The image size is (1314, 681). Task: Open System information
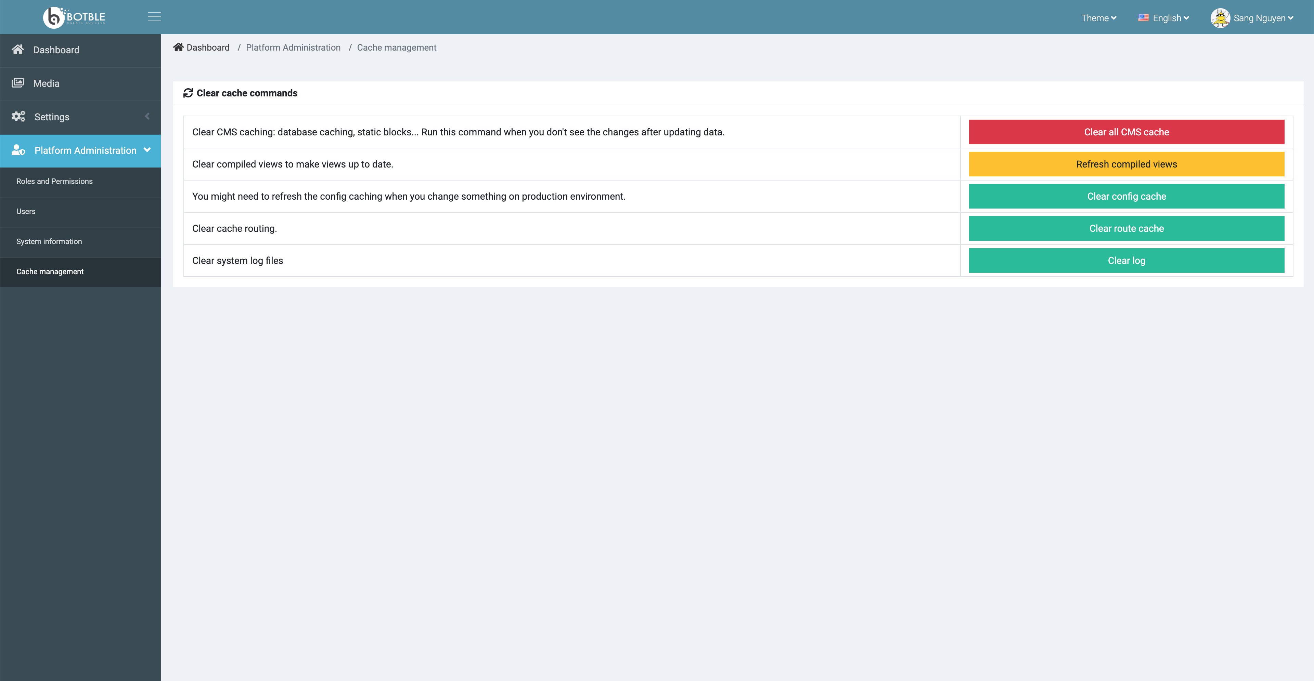click(81, 242)
